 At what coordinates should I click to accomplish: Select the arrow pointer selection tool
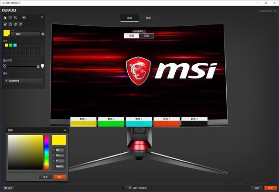click(x=5, y=17)
